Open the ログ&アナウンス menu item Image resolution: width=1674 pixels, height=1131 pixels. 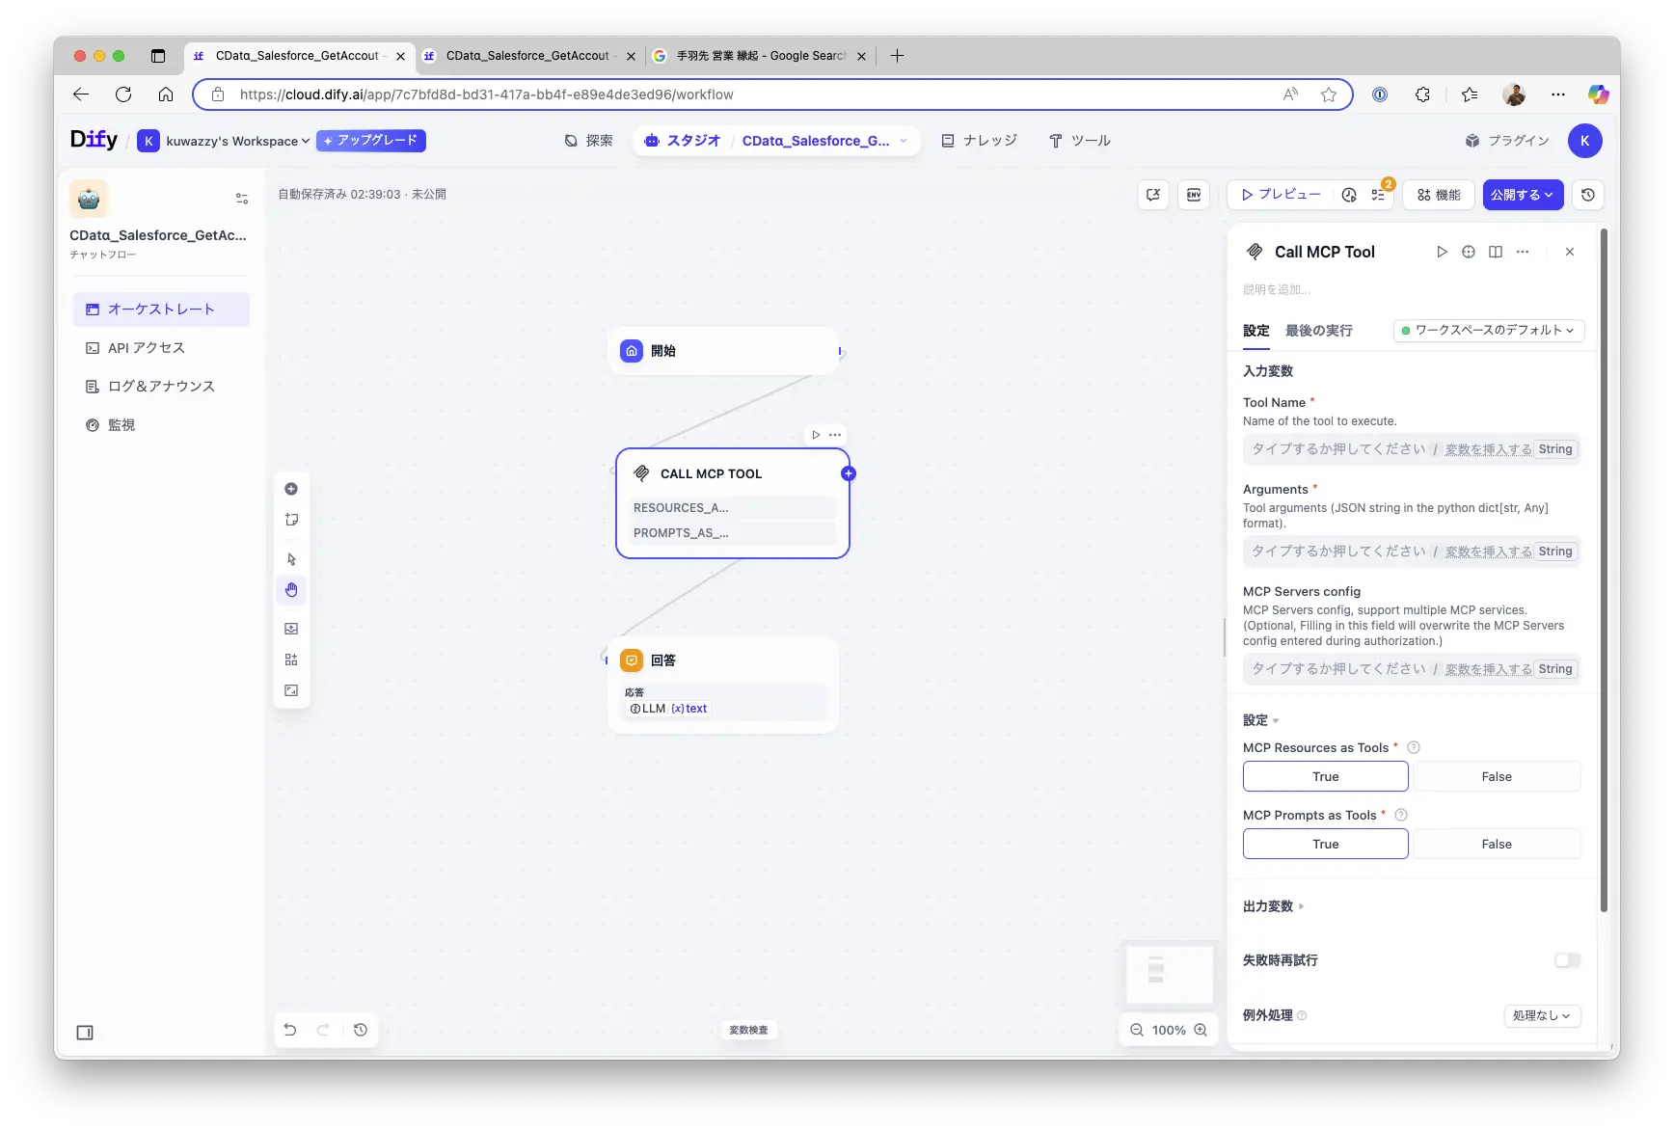[161, 387]
